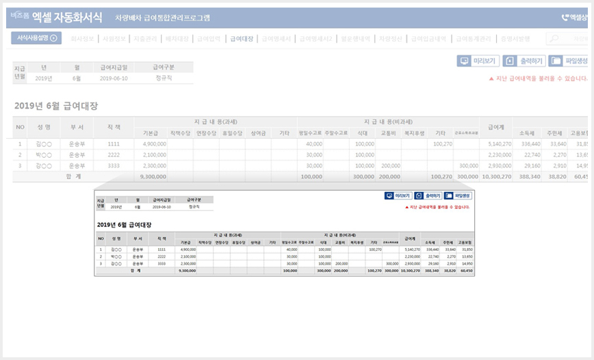Image resolution: width=594 pixels, height=360 pixels.
Task: Click the 부 서 column header in the main table
Action: coord(77,128)
